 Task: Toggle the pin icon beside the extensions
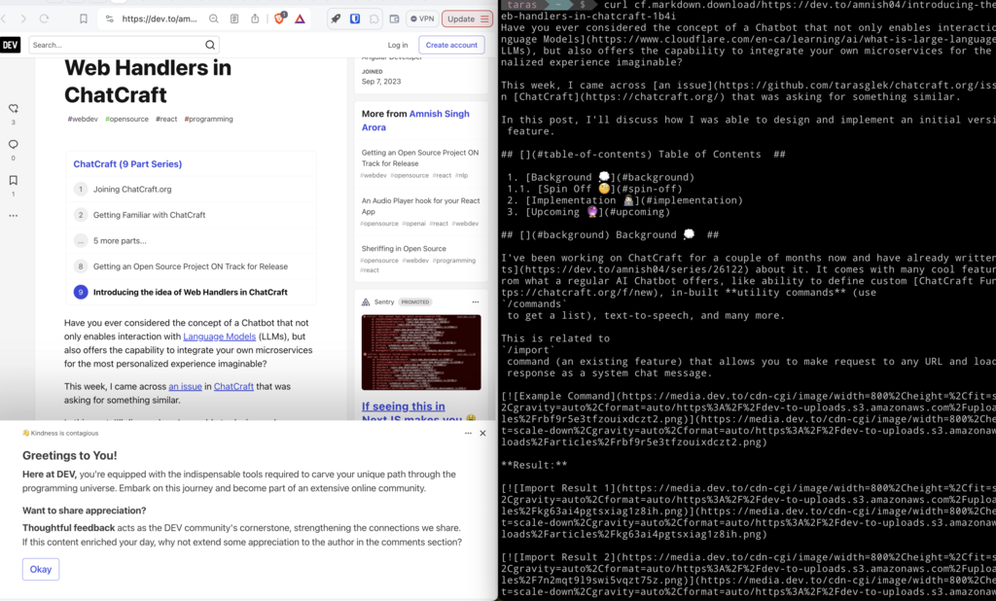coord(334,18)
